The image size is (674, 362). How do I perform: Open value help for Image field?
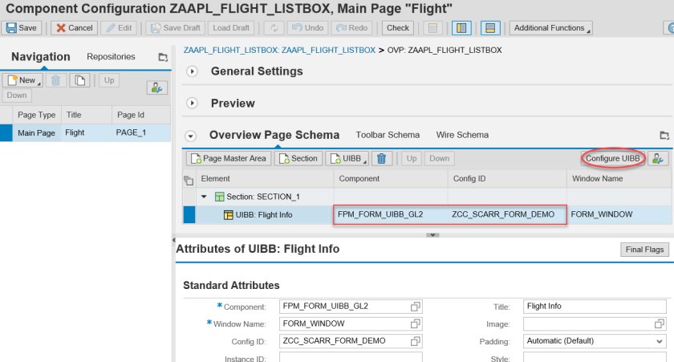pyautogui.click(x=660, y=323)
